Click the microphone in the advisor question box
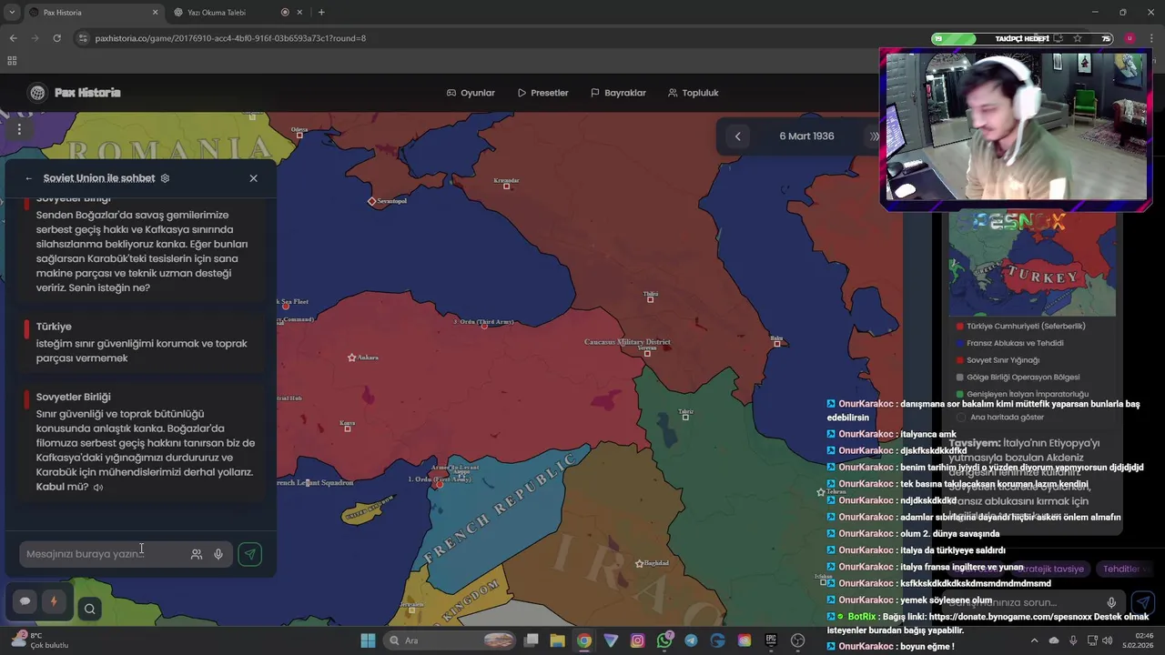This screenshot has height=655, width=1165. (x=1111, y=602)
